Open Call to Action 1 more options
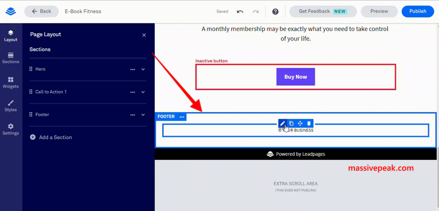 tap(133, 92)
